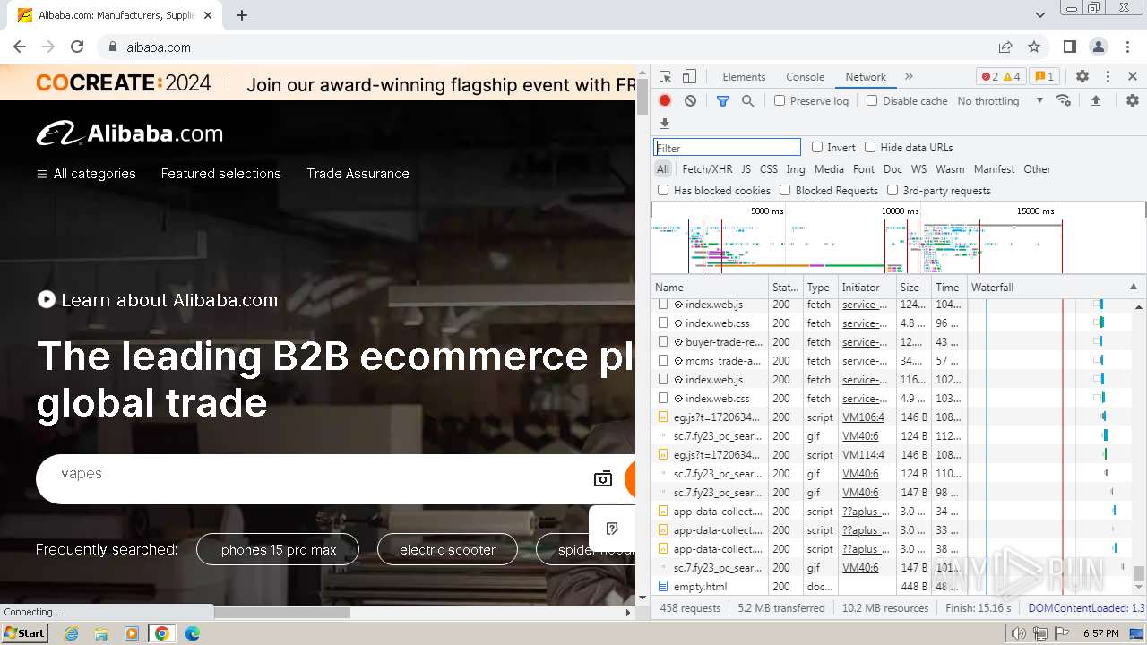Open Microsoft Edge from taskbar
Screen dimensions: 1147x645
[x=193, y=633]
